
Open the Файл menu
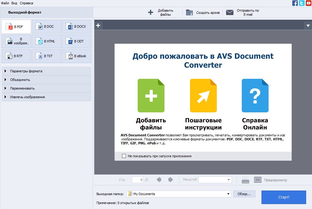[5, 3]
